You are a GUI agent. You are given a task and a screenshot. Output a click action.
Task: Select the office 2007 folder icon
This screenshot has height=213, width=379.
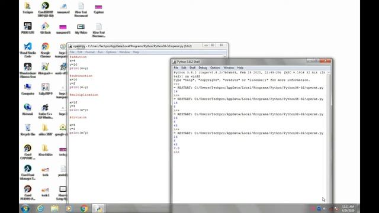[46, 130]
